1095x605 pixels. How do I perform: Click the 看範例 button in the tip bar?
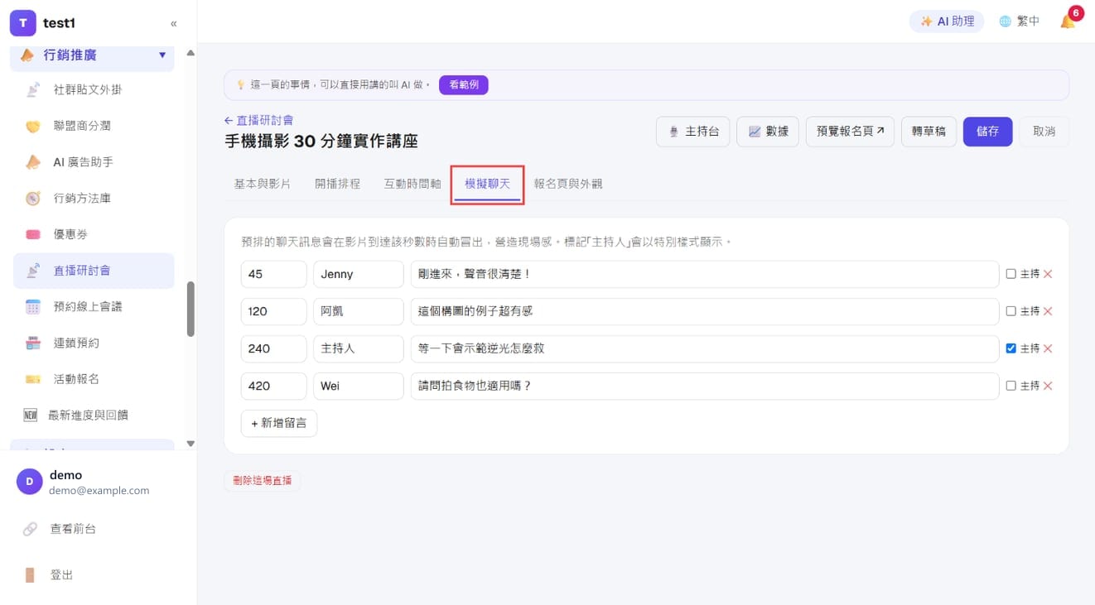point(464,84)
